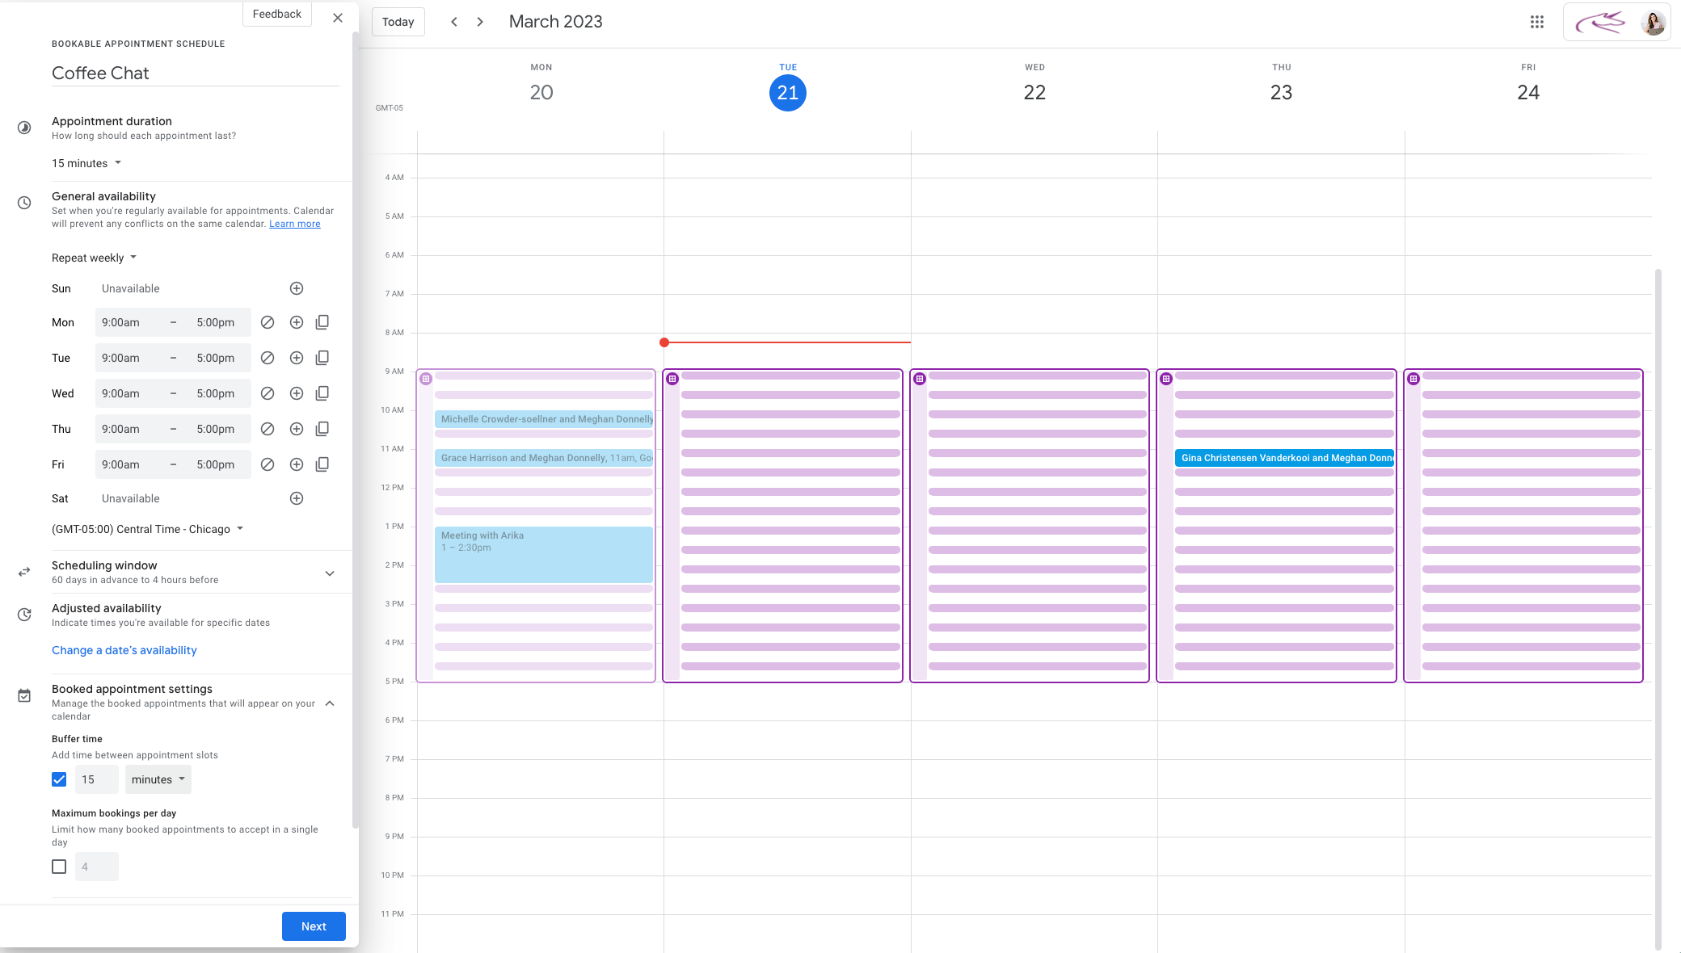Edit the Monday start time field
The image size is (1681, 953).
121,322
